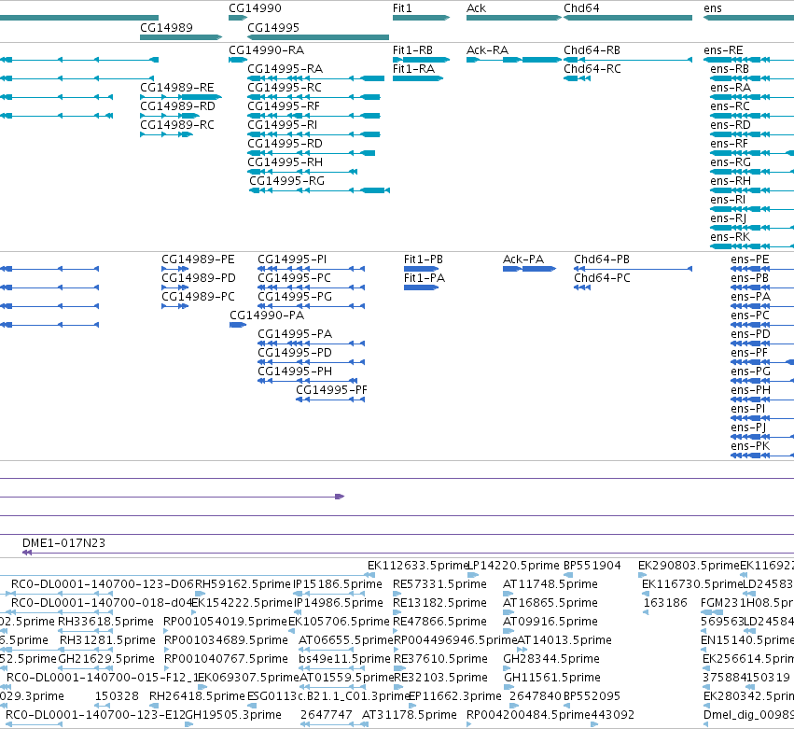Click EST EK105706.5prime label
The height and width of the screenshot is (729, 794).
(x=339, y=622)
